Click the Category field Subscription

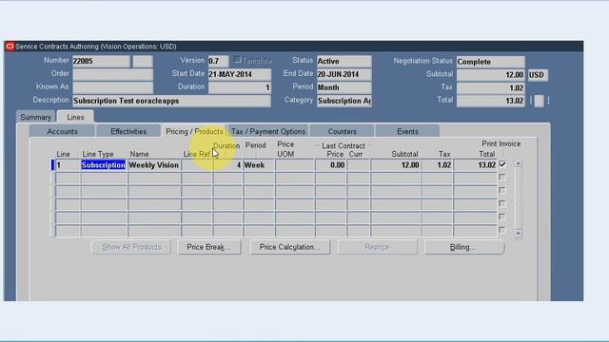344,101
